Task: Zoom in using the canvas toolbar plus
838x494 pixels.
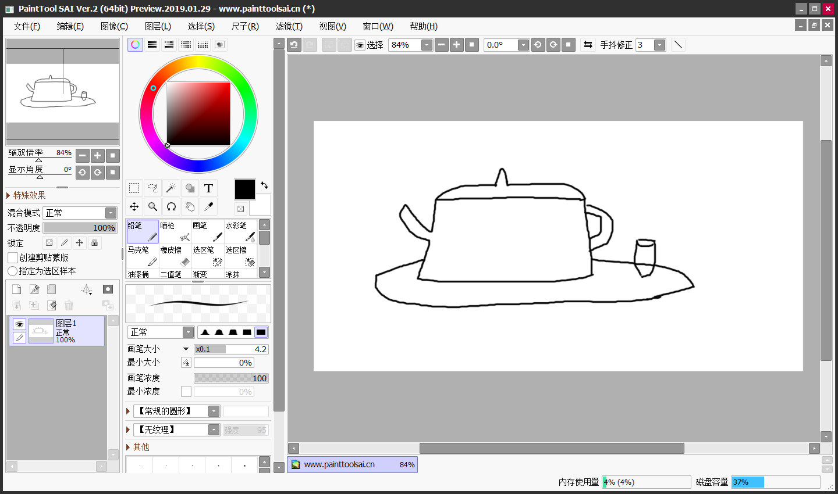Action: (x=457, y=45)
